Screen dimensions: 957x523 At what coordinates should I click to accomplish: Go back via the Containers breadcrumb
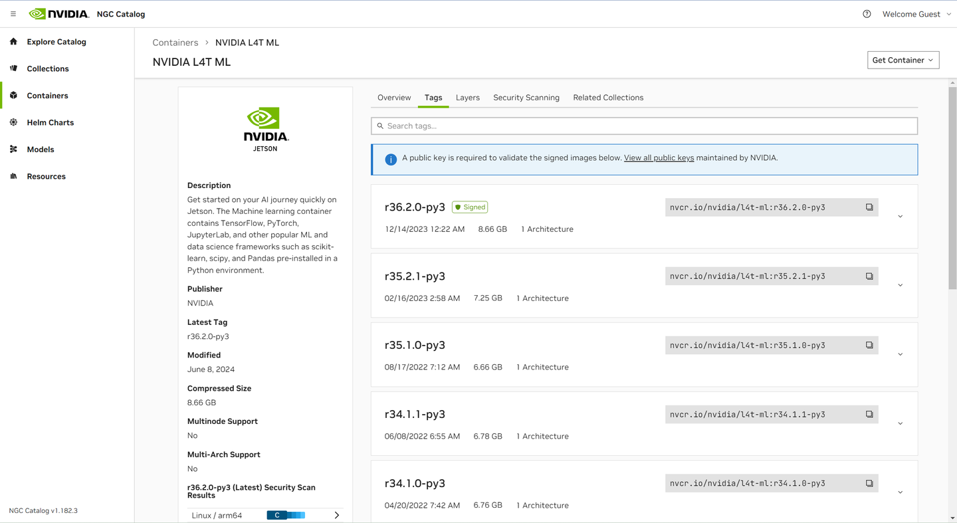pos(175,42)
